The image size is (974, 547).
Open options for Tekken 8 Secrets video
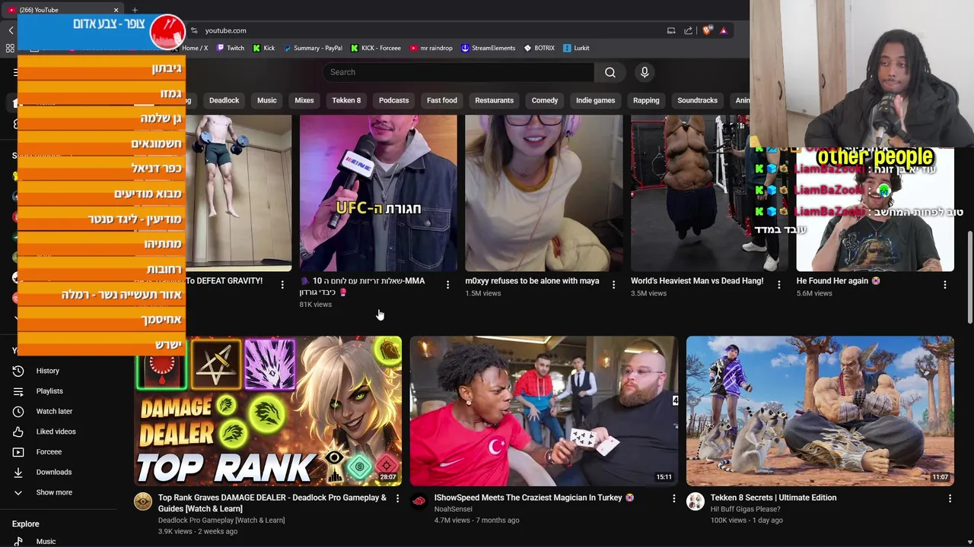950,498
